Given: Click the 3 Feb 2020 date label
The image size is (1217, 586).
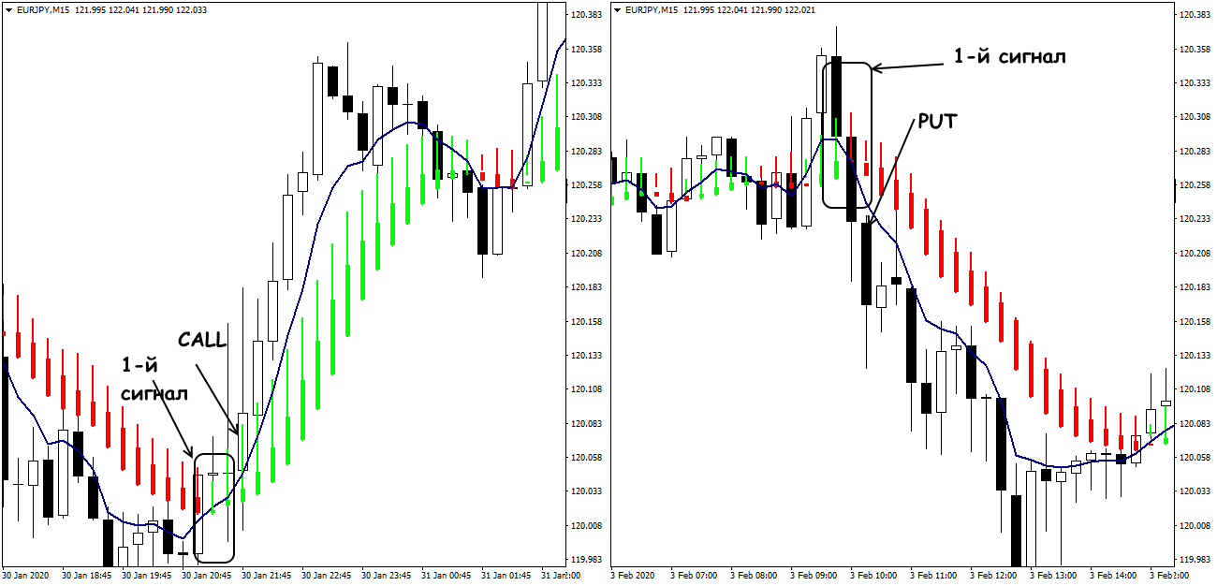Looking at the screenshot, I should tap(634, 574).
